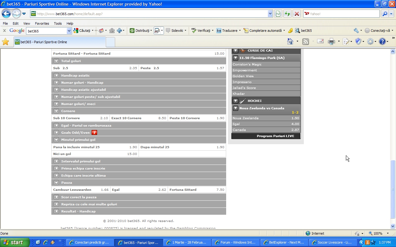Screen dimensions: 396x247
Task: Expand Numar goluri - Handicap section
Action: click(56, 82)
